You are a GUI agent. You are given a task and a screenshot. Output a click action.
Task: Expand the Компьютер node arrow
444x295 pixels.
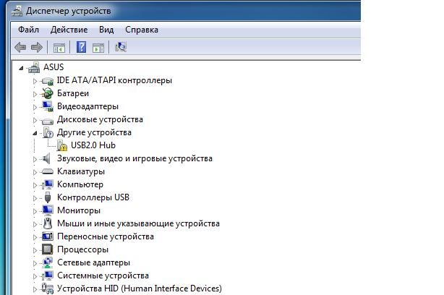tap(35, 185)
